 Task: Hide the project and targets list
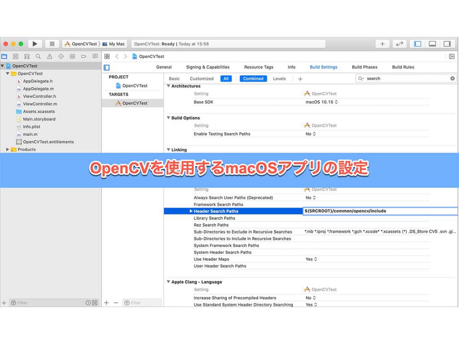pos(107,68)
